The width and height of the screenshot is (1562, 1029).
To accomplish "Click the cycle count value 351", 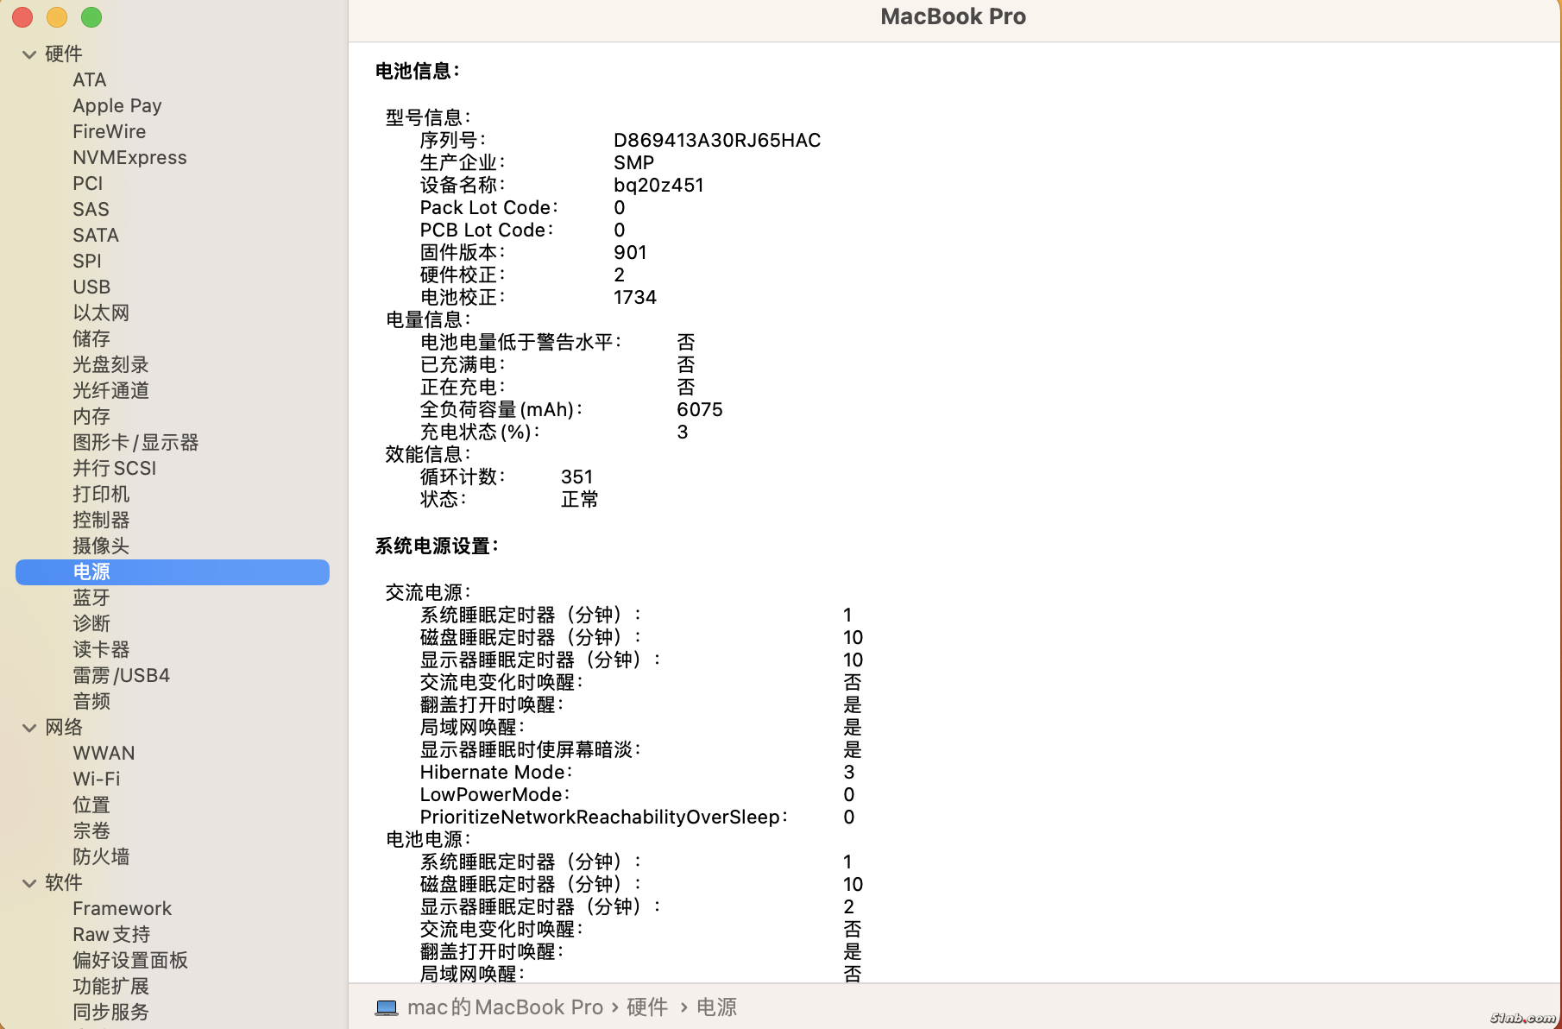I will tap(577, 477).
